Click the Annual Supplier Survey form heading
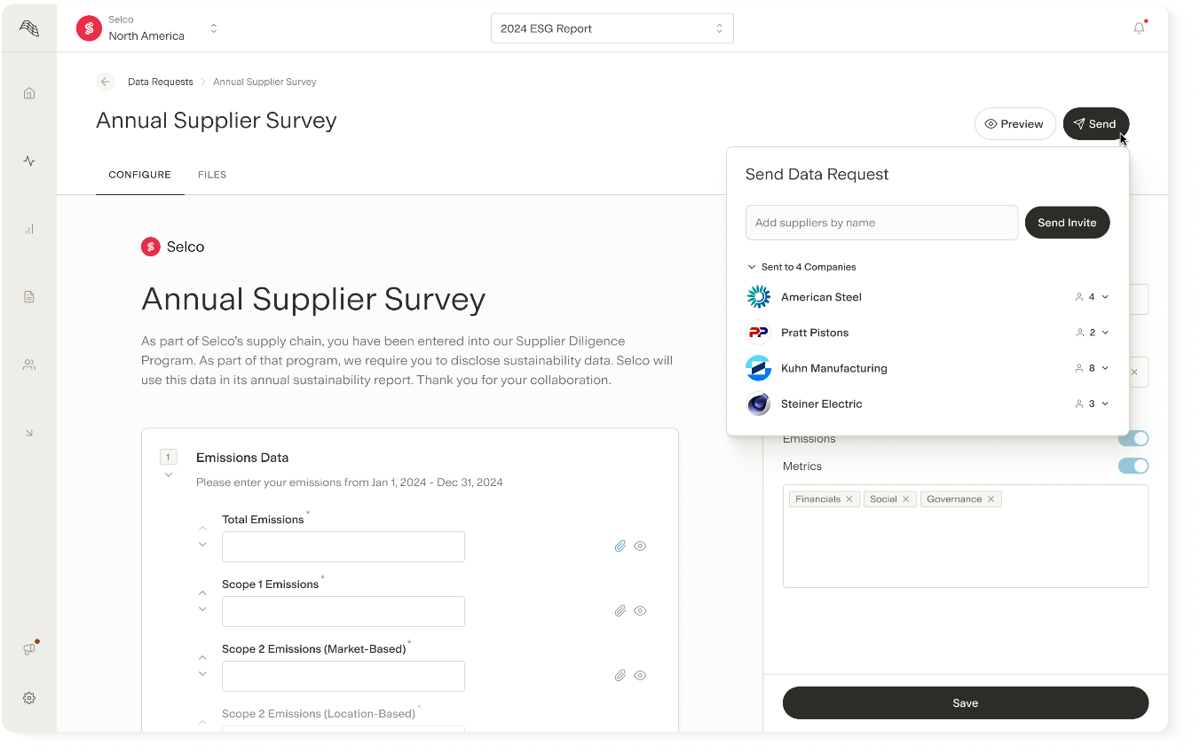 [313, 299]
